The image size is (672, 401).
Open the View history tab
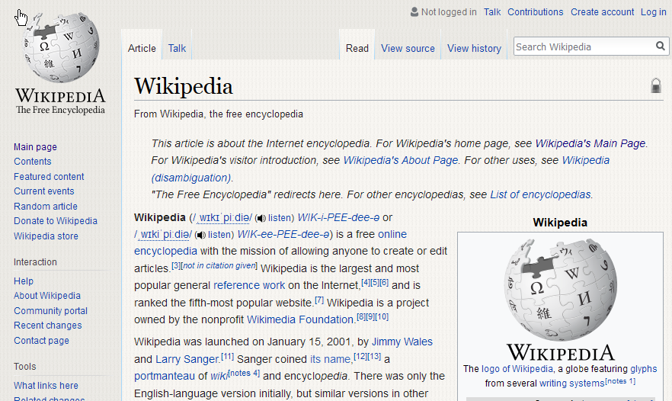click(474, 49)
